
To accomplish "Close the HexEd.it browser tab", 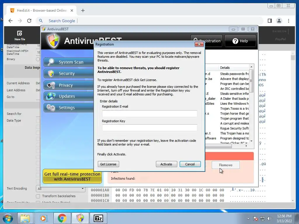I will (x=72, y=10).
